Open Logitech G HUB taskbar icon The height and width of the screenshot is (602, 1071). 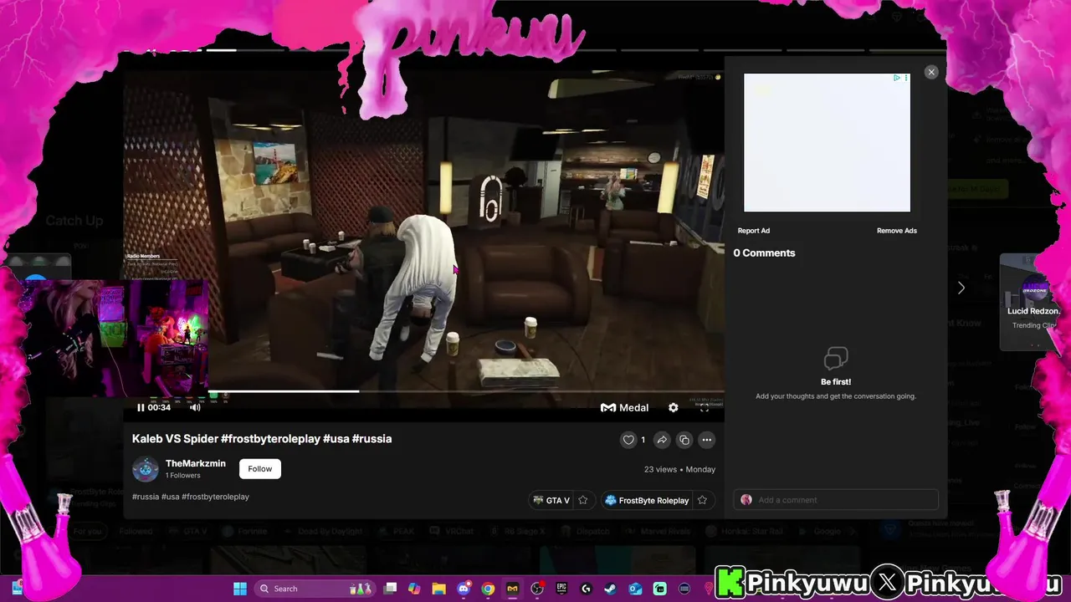pos(586,589)
